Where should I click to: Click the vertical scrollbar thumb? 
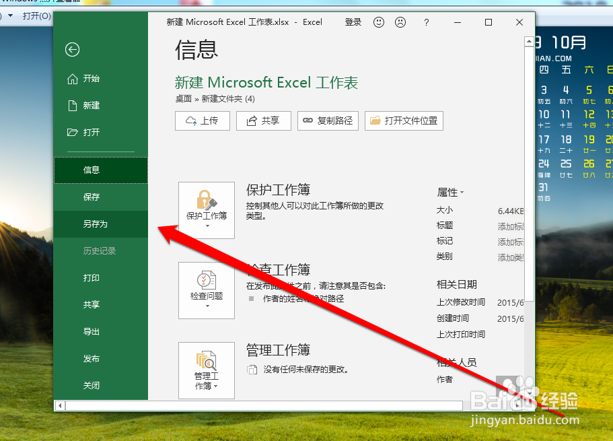[529, 174]
